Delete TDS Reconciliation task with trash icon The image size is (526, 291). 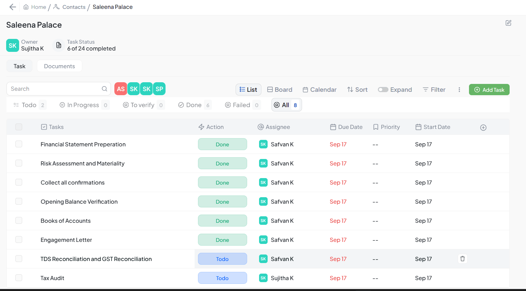(x=462, y=259)
